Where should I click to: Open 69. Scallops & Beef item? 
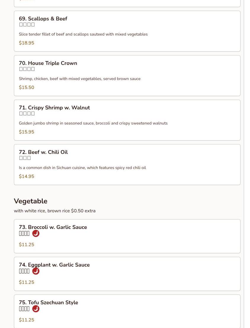click(127, 31)
